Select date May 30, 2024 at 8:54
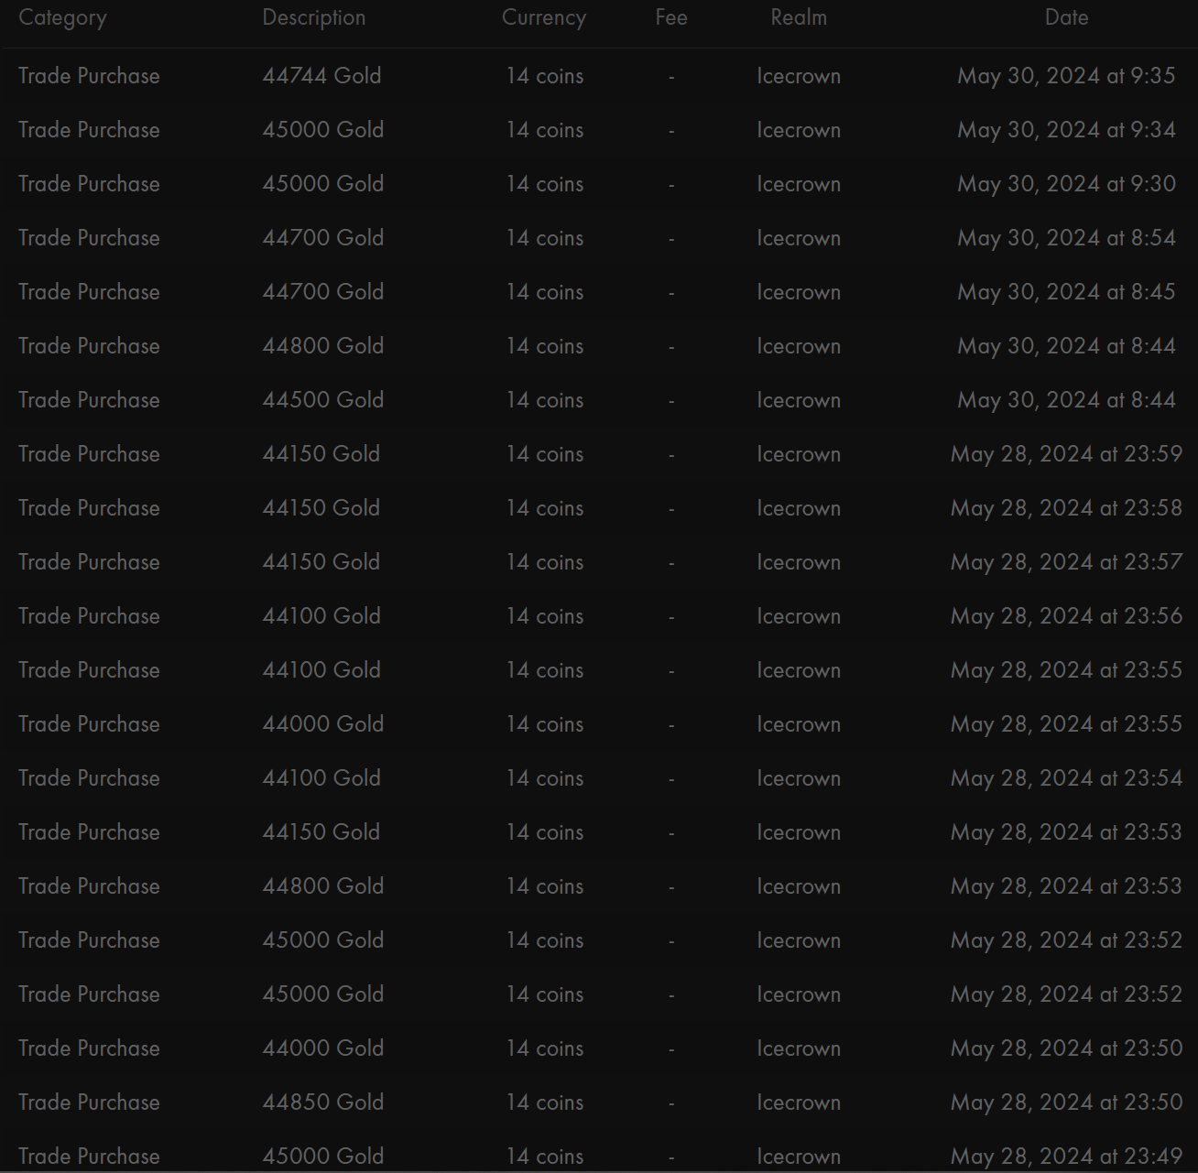1198x1173 pixels. point(1066,238)
